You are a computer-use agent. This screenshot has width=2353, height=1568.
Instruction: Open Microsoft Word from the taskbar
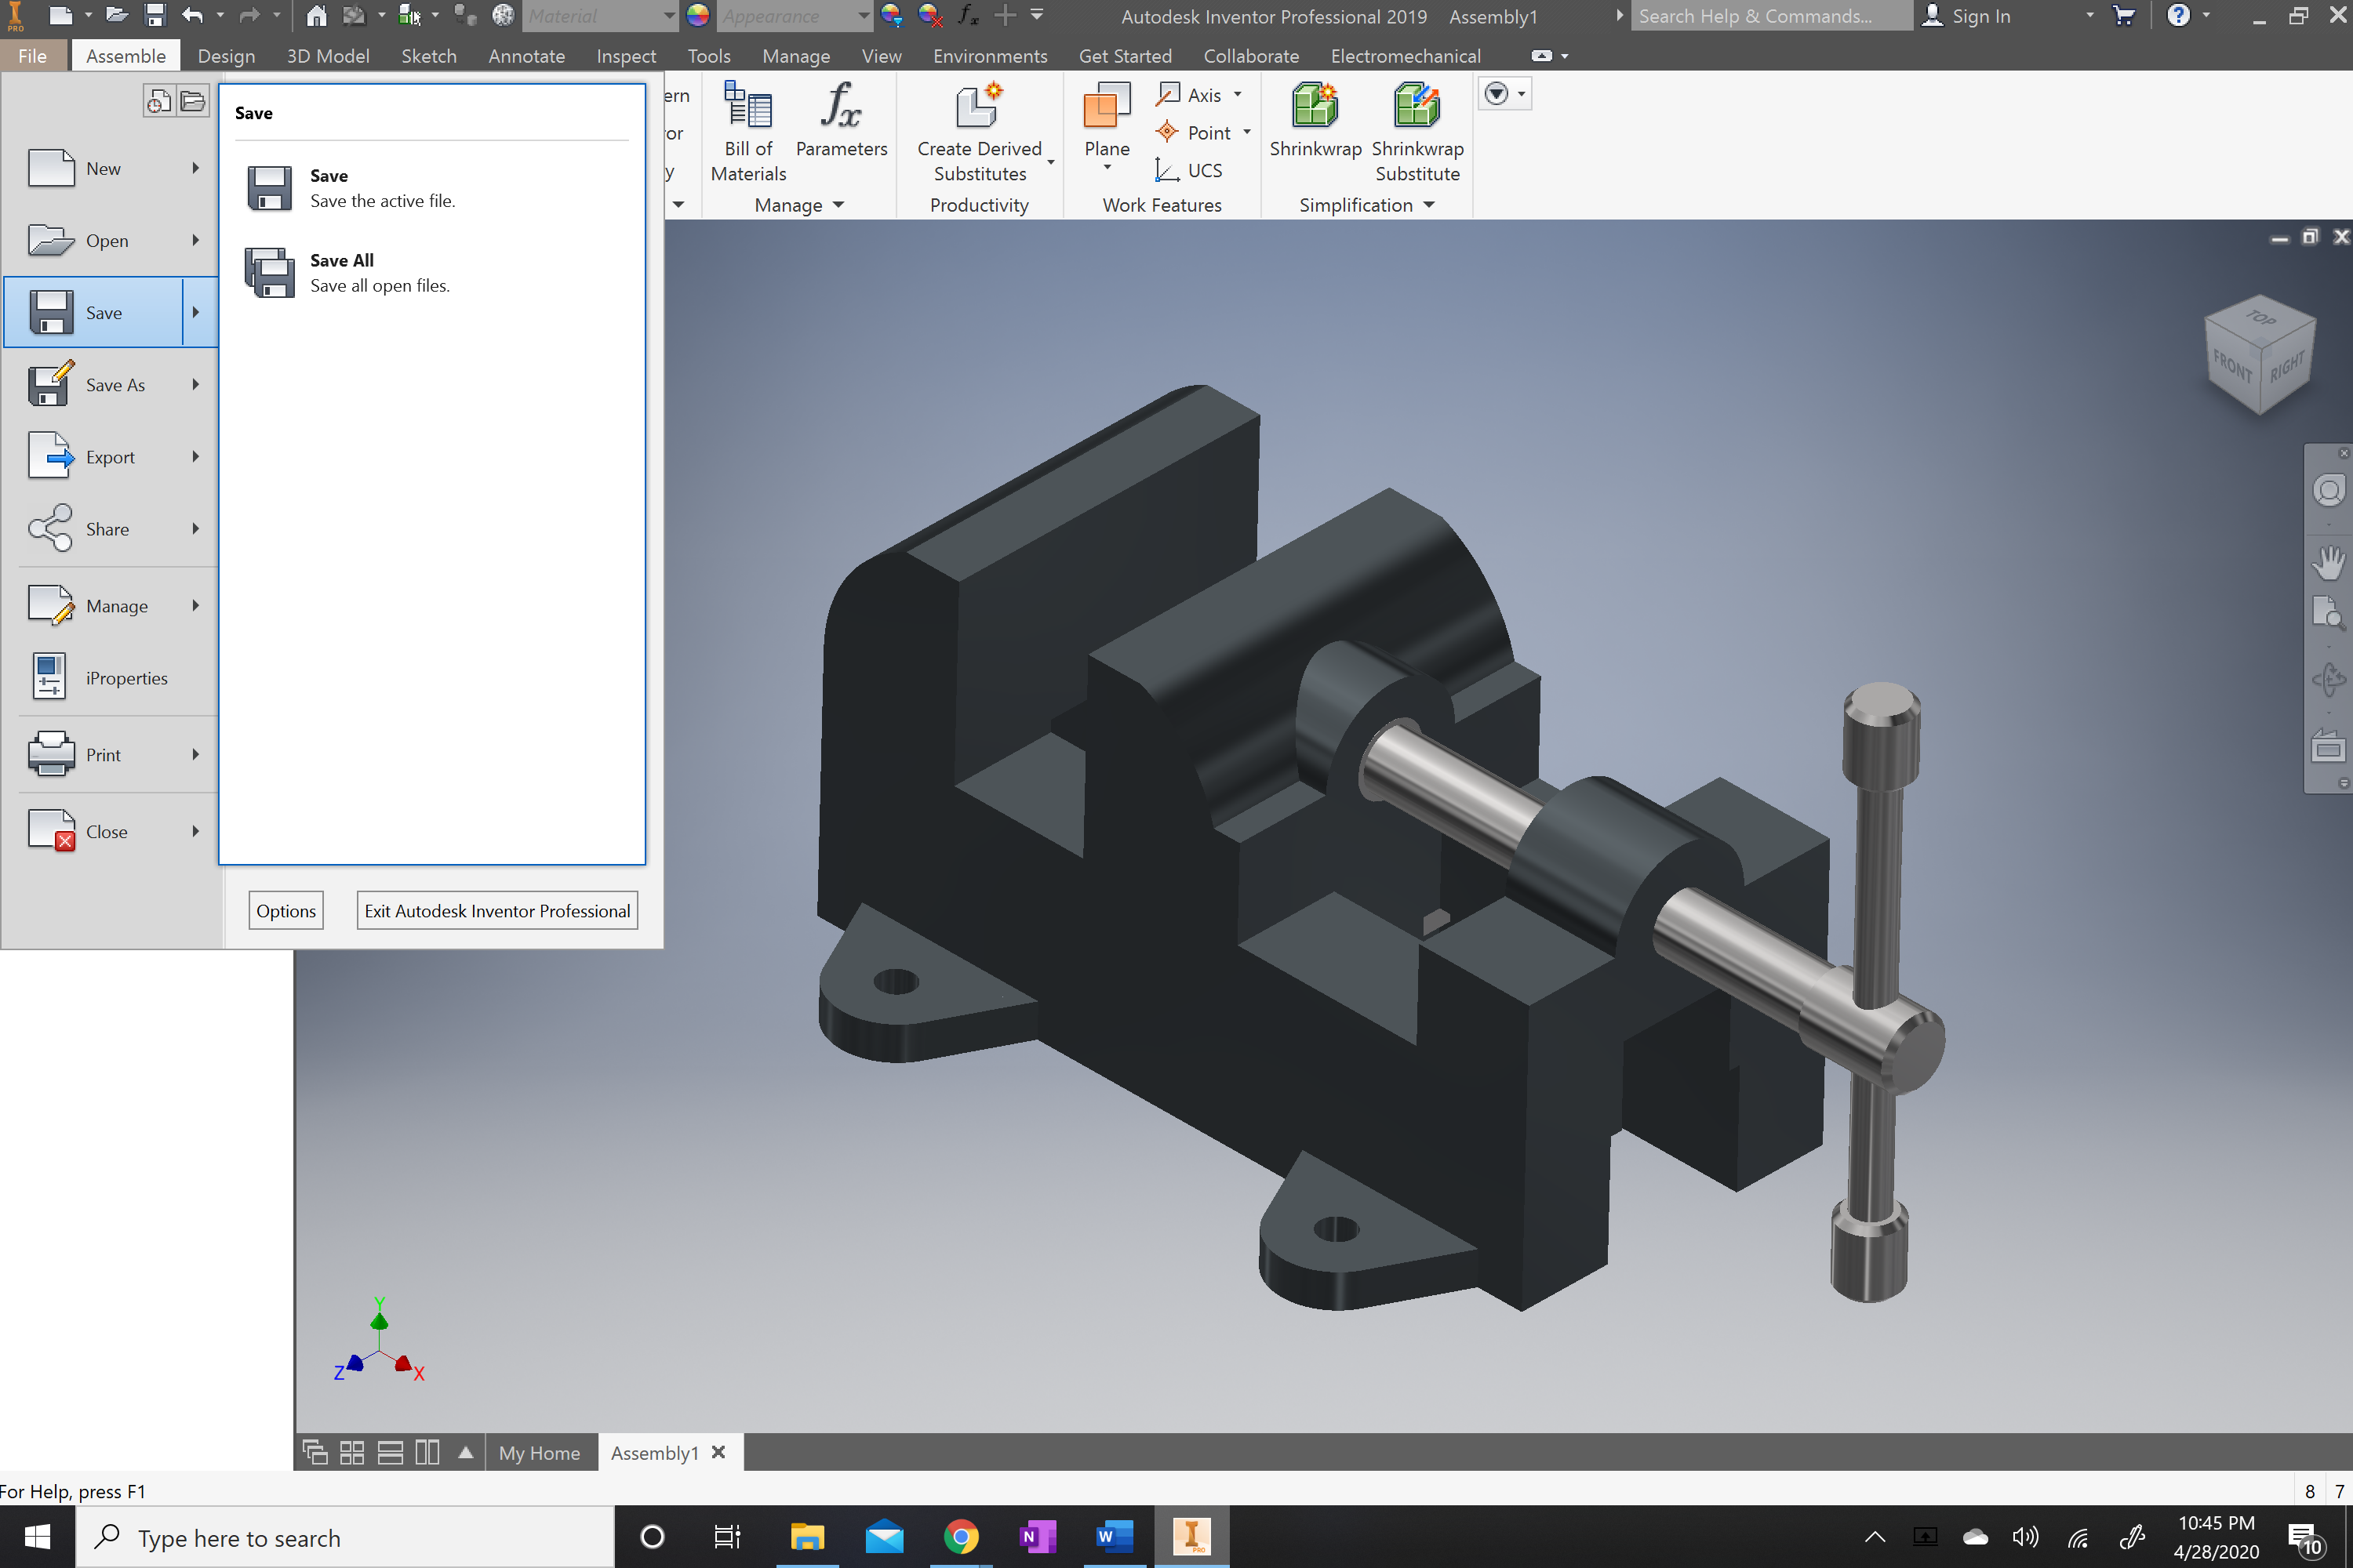pos(1114,1536)
